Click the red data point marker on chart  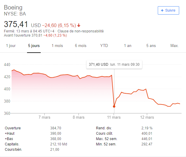click(114, 106)
